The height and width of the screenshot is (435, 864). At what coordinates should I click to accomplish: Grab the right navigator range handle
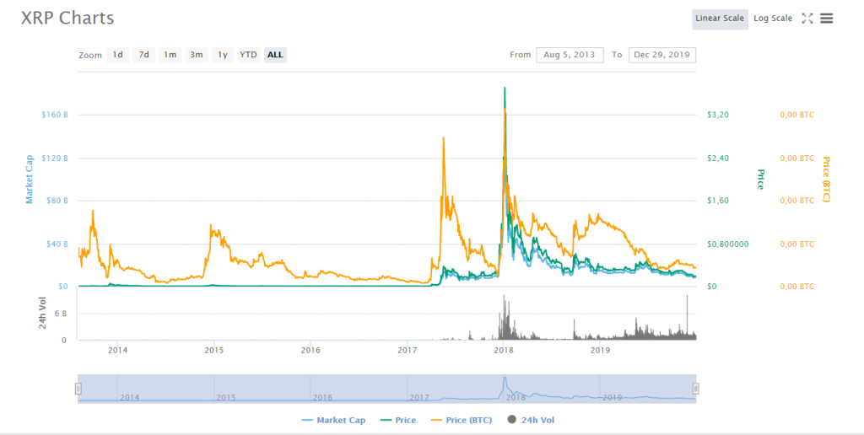click(x=696, y=389)
